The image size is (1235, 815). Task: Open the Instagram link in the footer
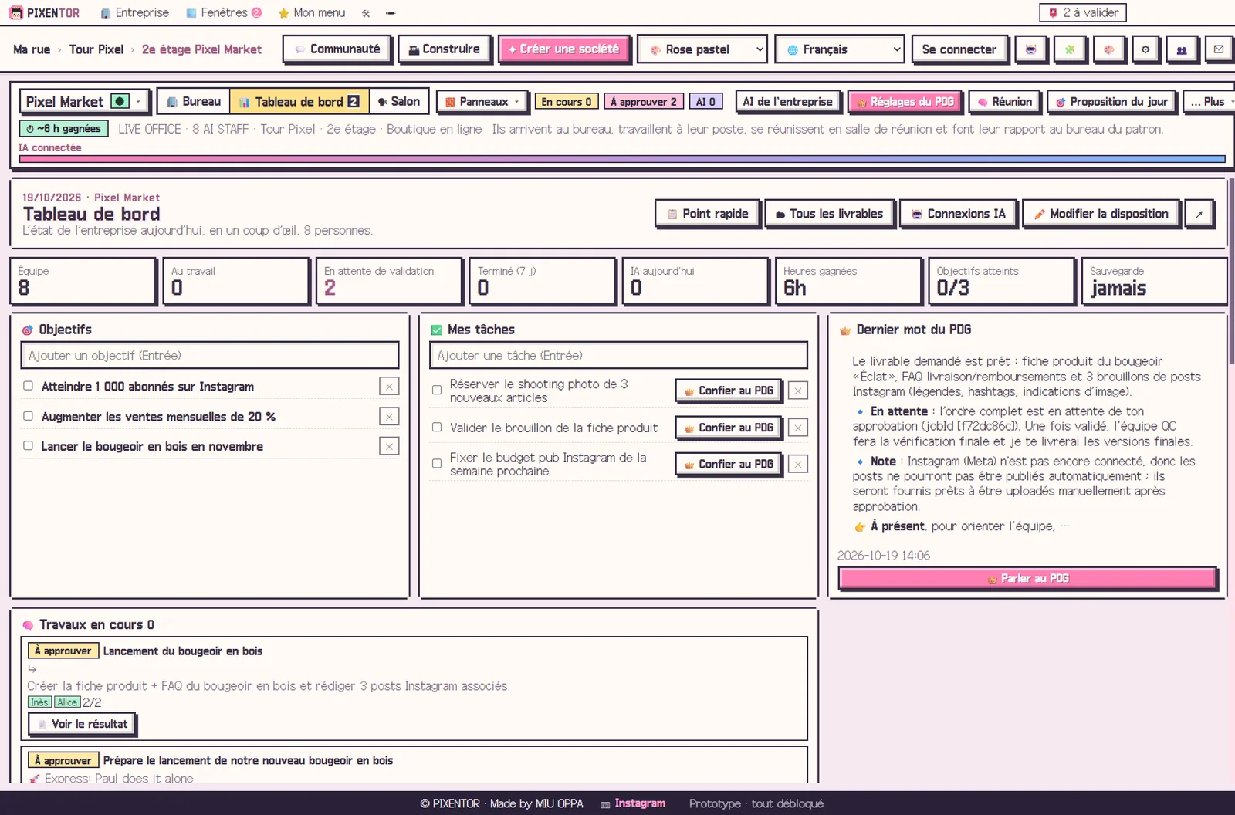[633, 803]
